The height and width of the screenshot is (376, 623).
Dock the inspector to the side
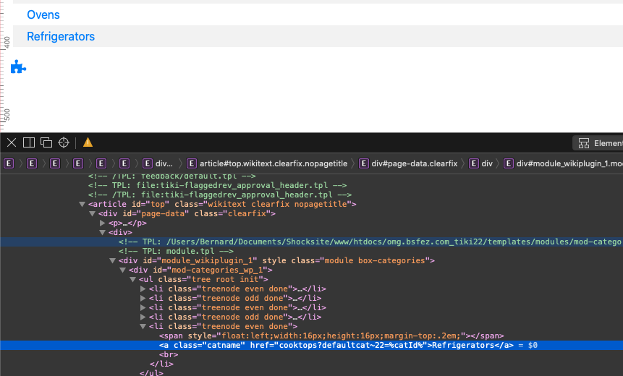(x=29, y=142)
